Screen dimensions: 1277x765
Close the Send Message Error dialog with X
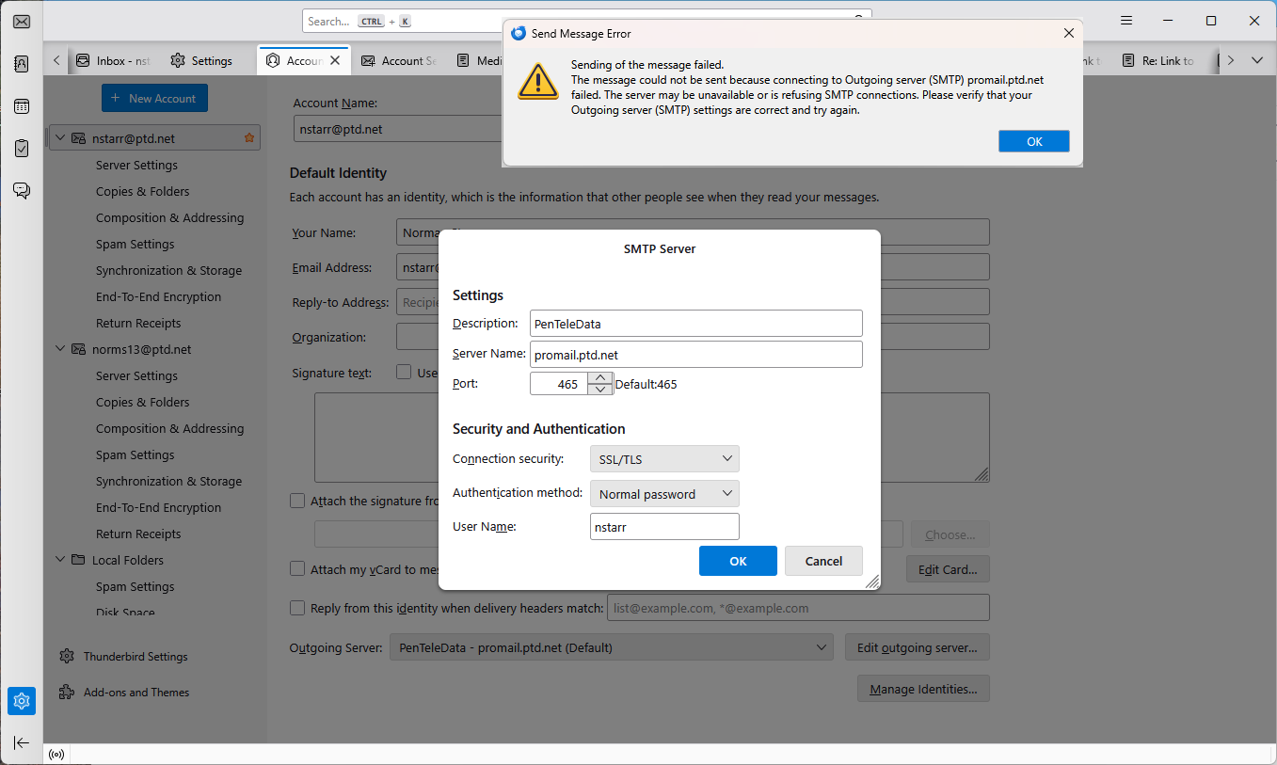point(1068,33)
